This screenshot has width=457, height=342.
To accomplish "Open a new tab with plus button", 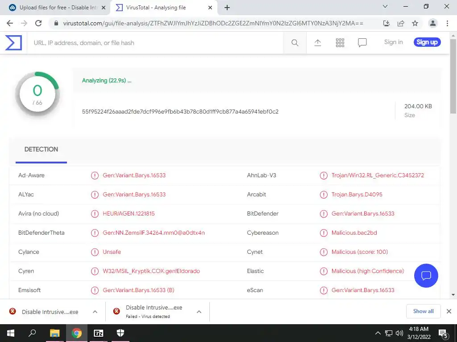I will tap(227, 8).
